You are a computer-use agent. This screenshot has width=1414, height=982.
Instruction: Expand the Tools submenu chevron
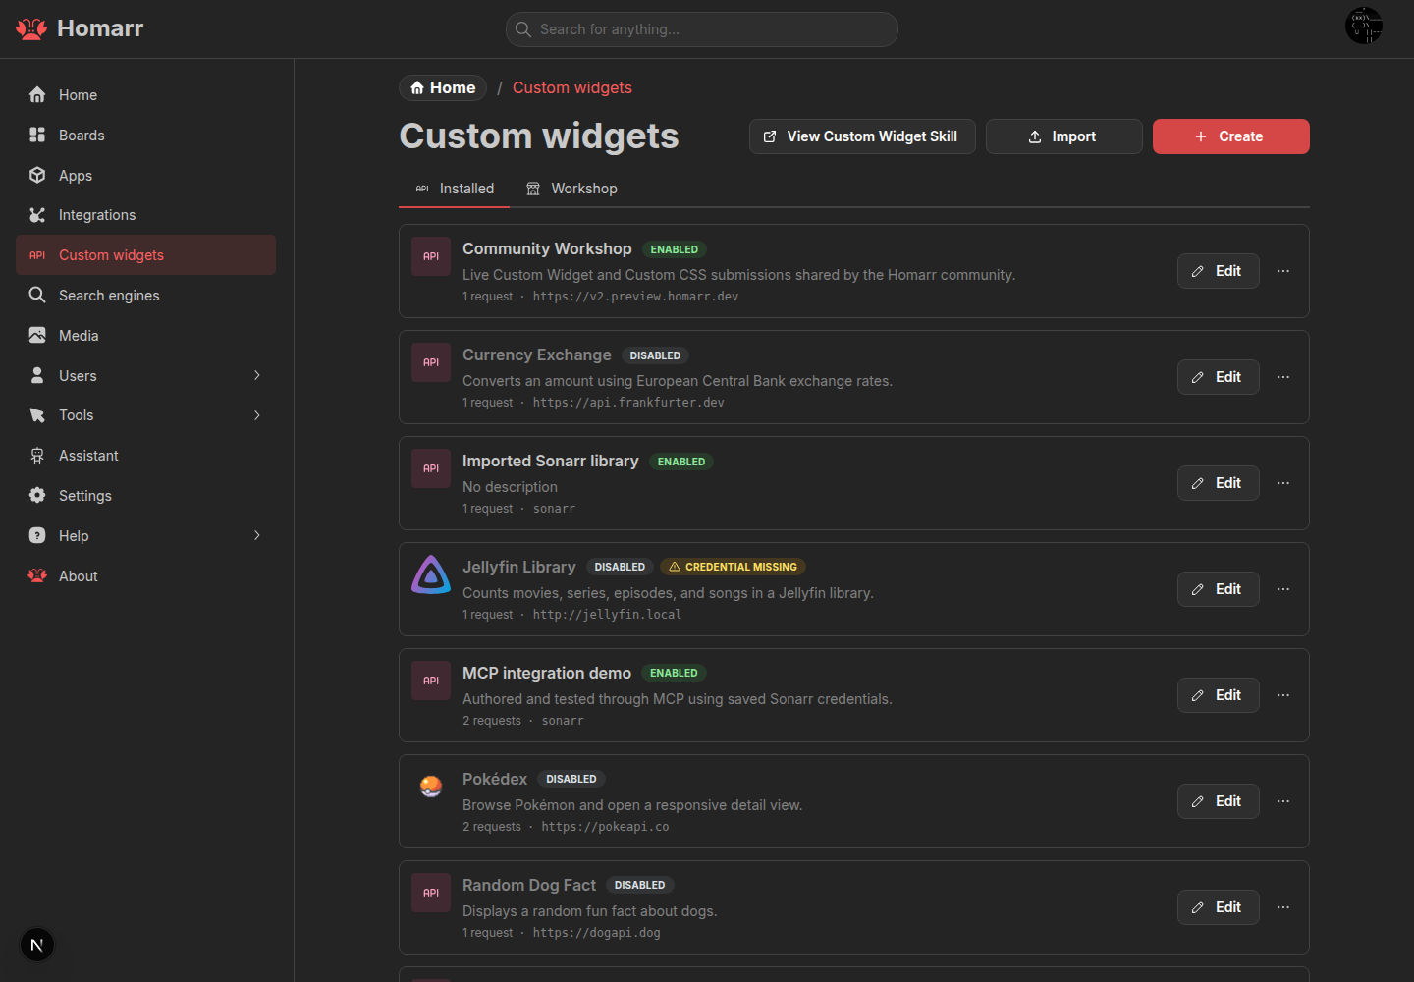(x=257, y=415)
